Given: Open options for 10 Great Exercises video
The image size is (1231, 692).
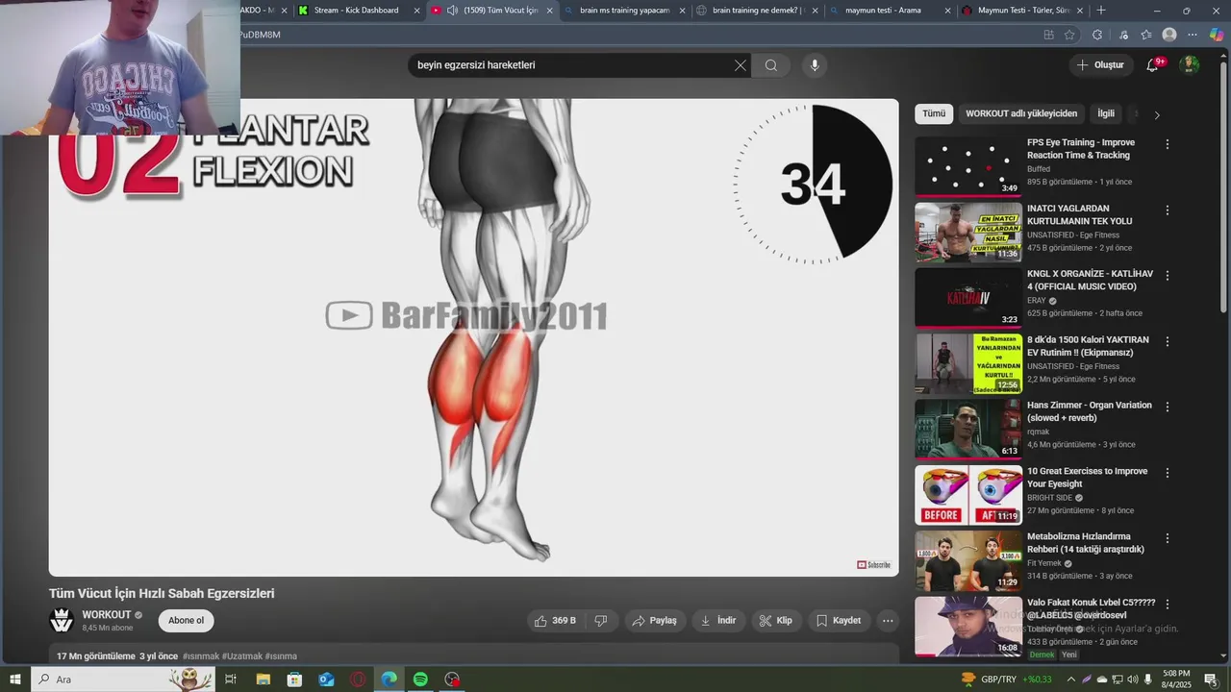Looking at the screenshot, I should 1168,473.
